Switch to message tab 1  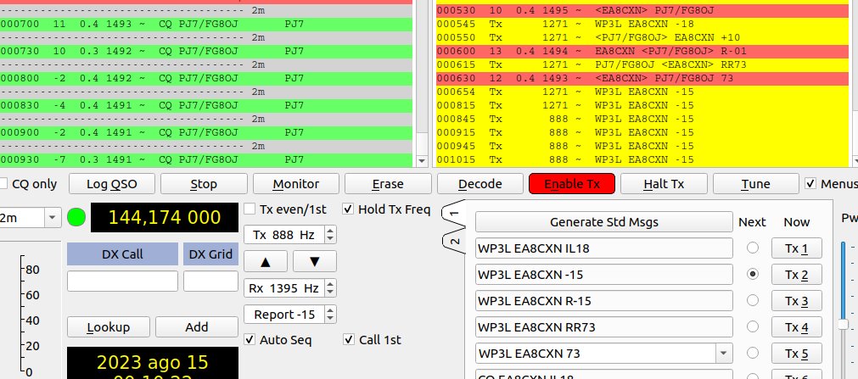click(x=455, y=214)
